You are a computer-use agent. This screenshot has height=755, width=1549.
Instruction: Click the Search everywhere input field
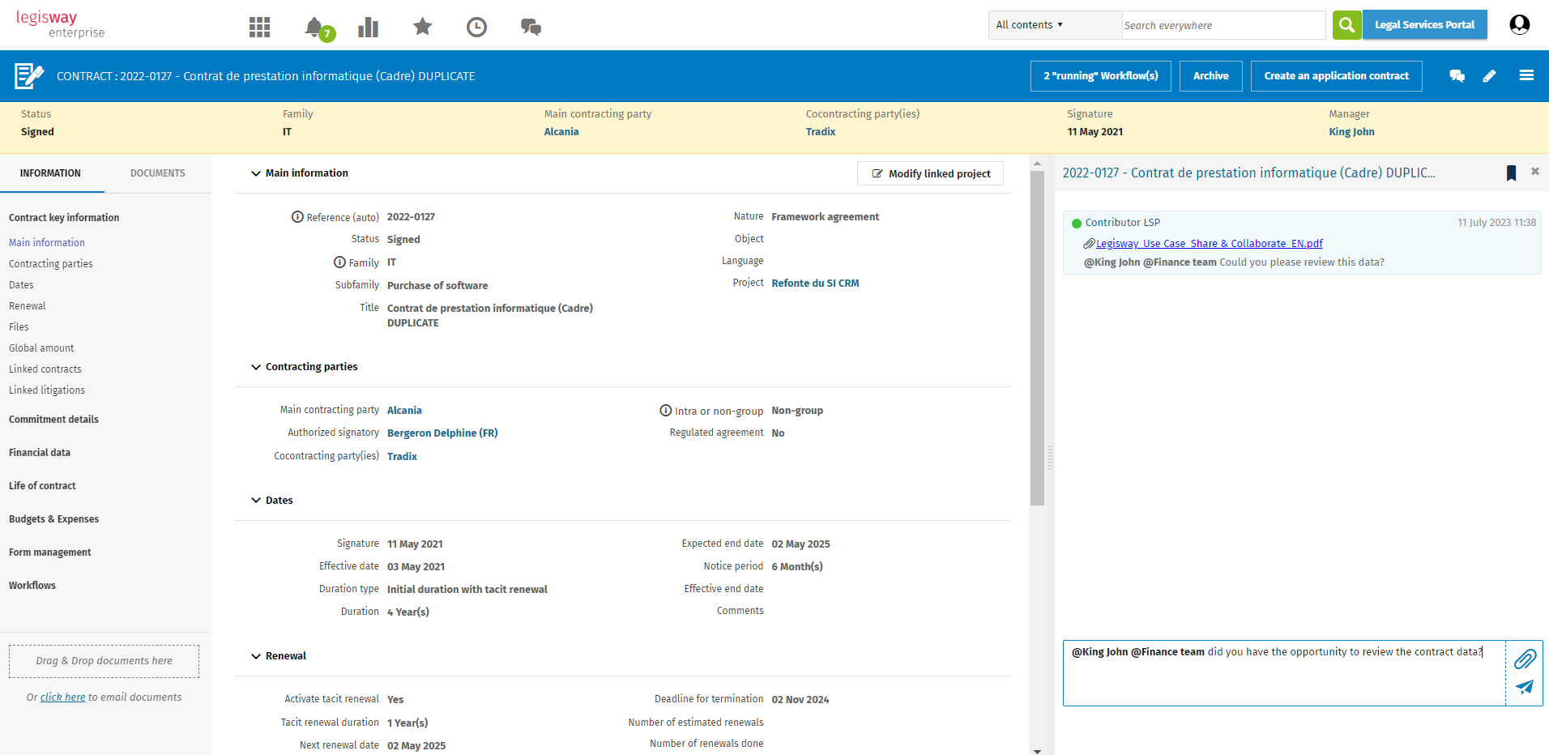[1223, 25]
